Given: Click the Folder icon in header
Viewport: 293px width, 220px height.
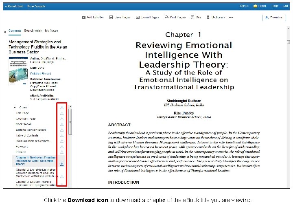Looking at the screenshot, I should (255, 6).
